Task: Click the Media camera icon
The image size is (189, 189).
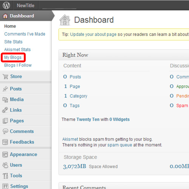Action: click(x=5, y=100)
